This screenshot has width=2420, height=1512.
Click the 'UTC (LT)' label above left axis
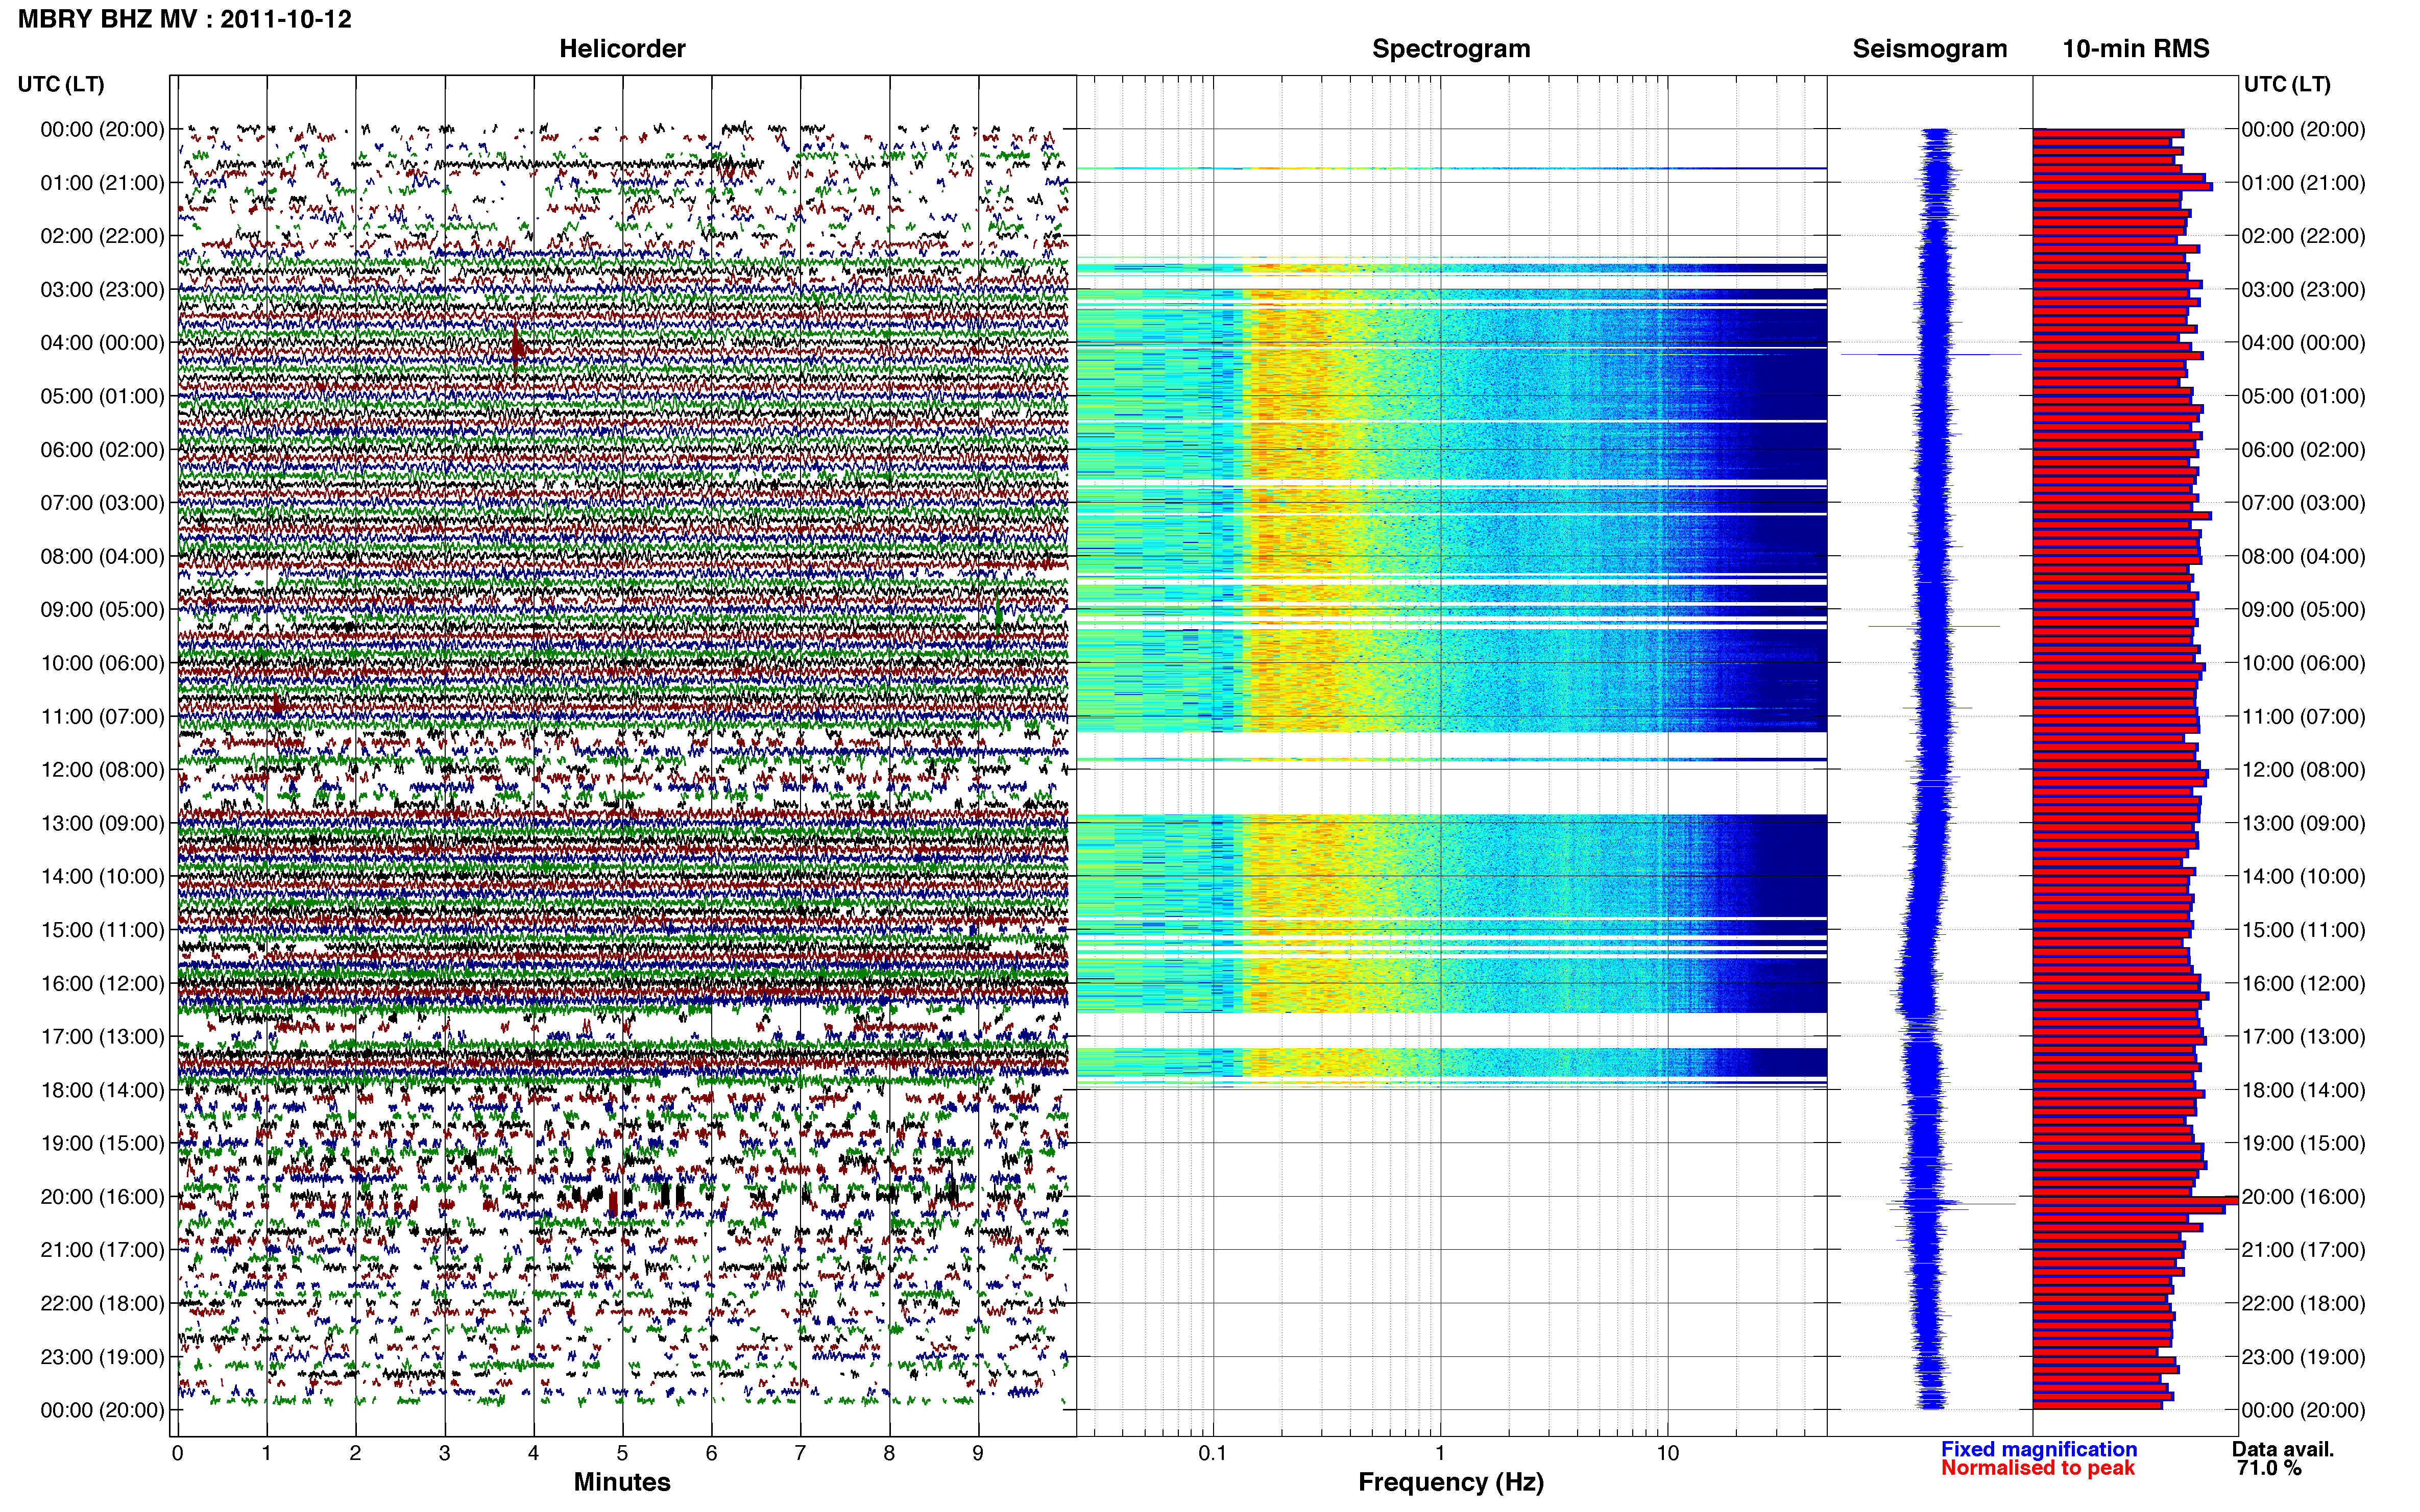[61, 84]
